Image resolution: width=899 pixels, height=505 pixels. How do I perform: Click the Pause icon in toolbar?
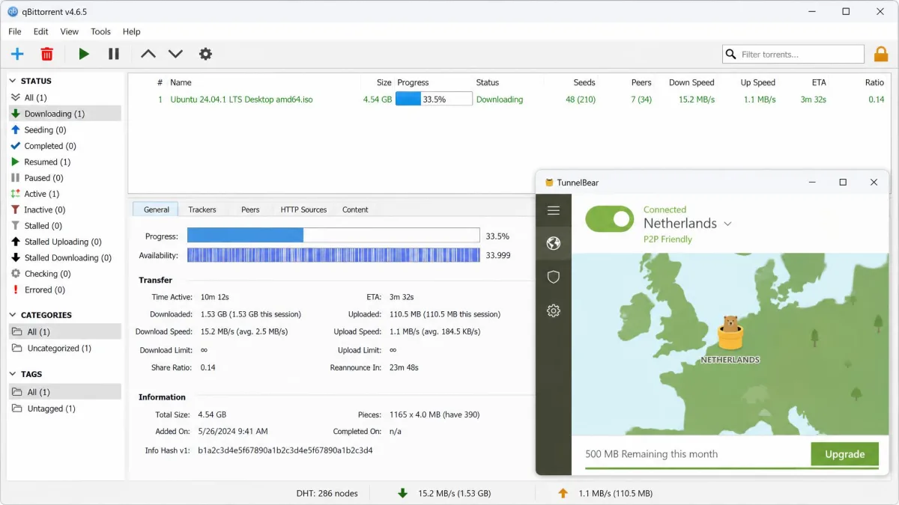click(x=114, y=54)
